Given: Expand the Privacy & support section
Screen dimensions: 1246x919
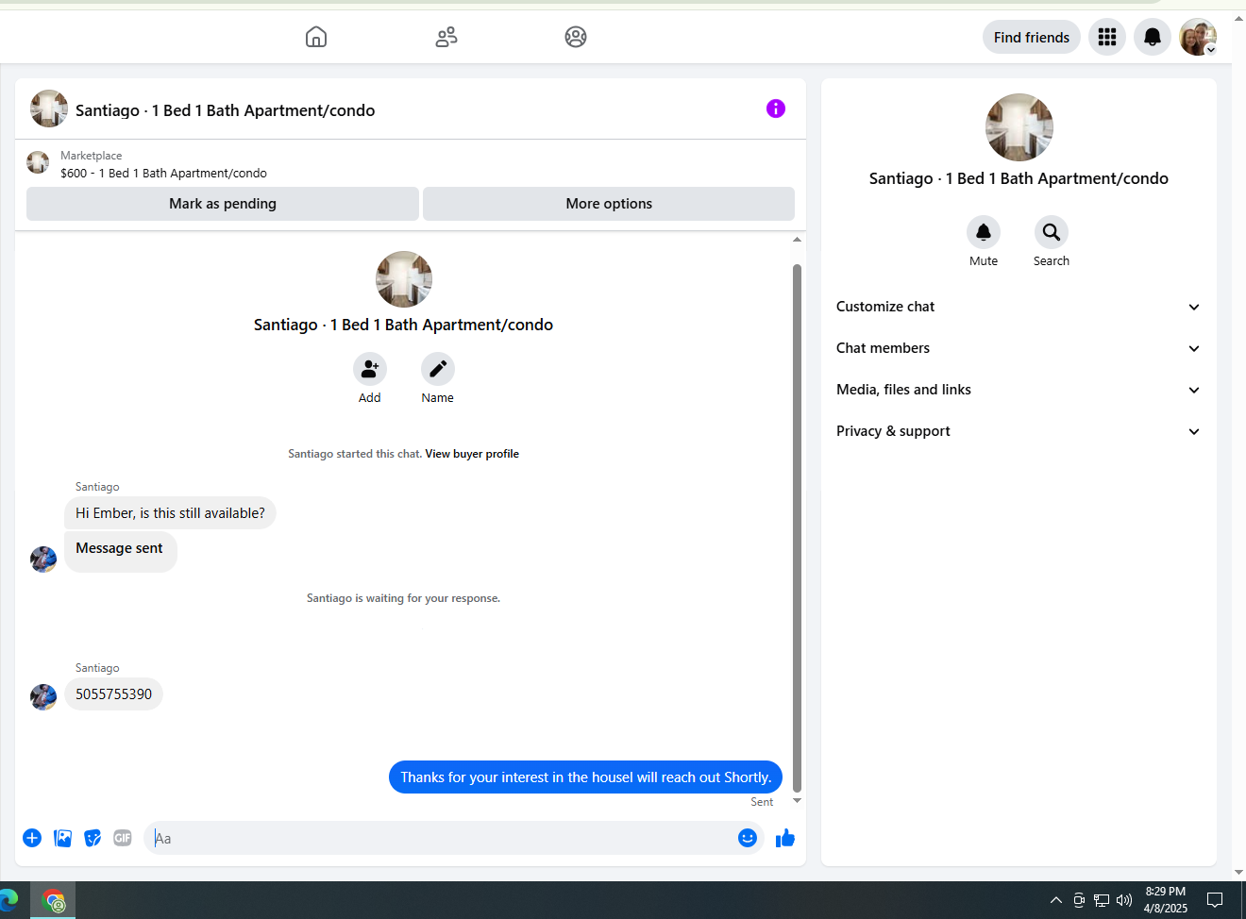Looking at the screenshot, I should point(1019,431).
